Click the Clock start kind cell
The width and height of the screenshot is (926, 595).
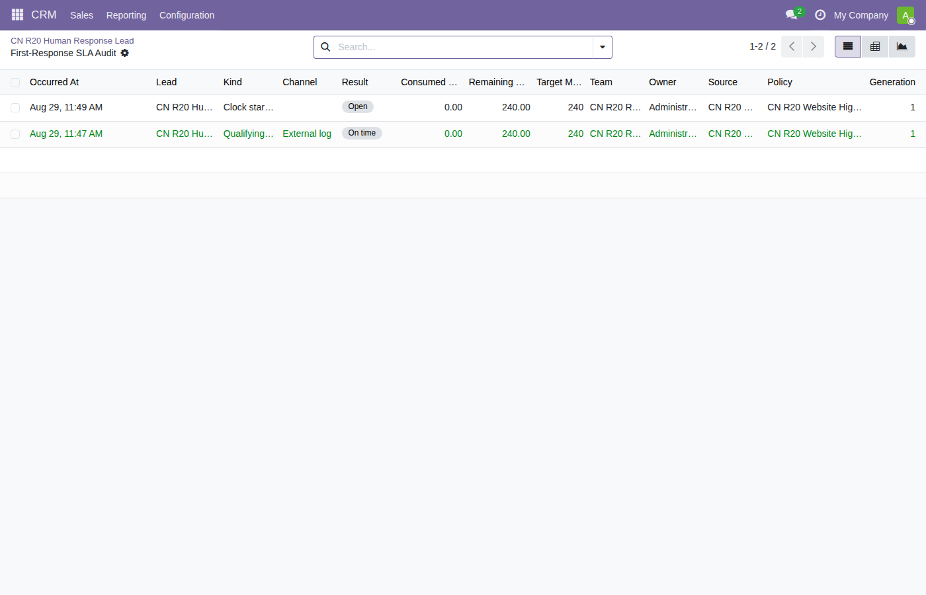(x=249, y=107)
